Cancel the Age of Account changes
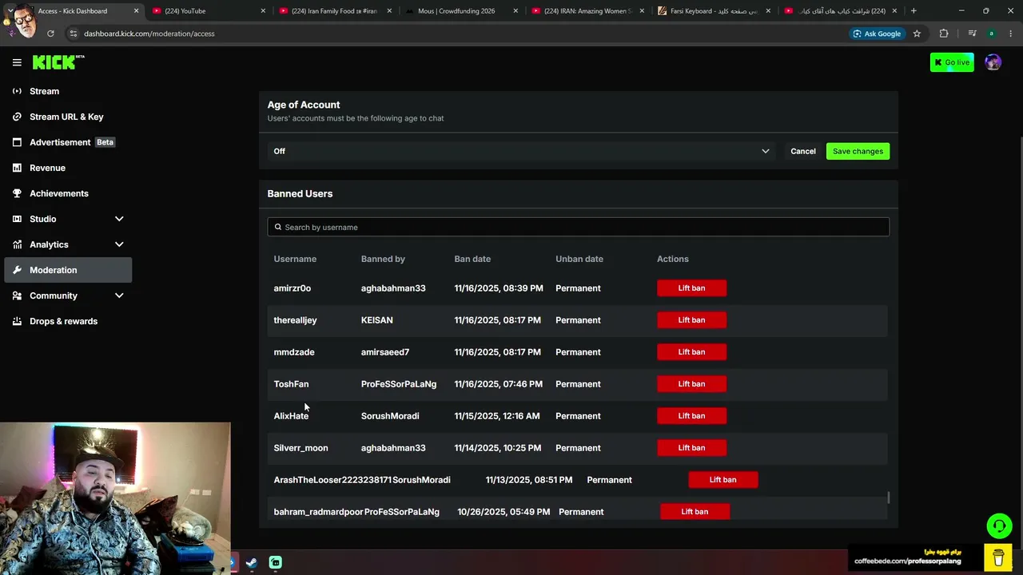Image resolution: width=1023 pixels, height=575 pixels. tap(803, 151)
